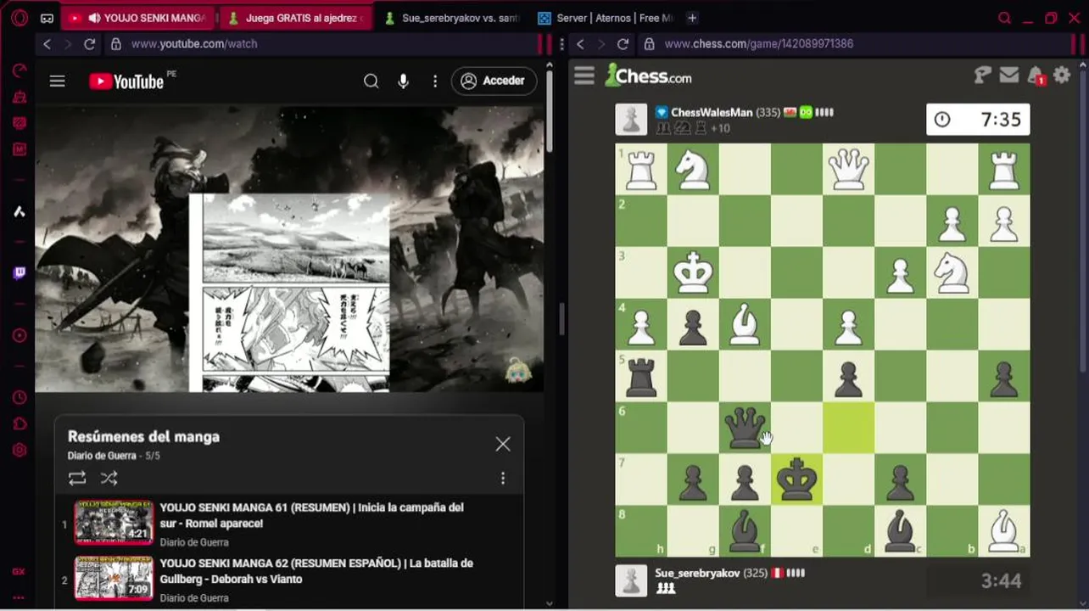Click opponent clock showing 7:35

pos(978,120)
